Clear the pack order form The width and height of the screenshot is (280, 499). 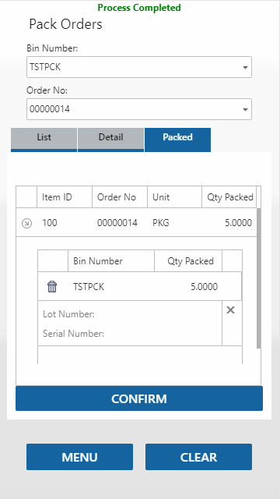tap(199, 457)
